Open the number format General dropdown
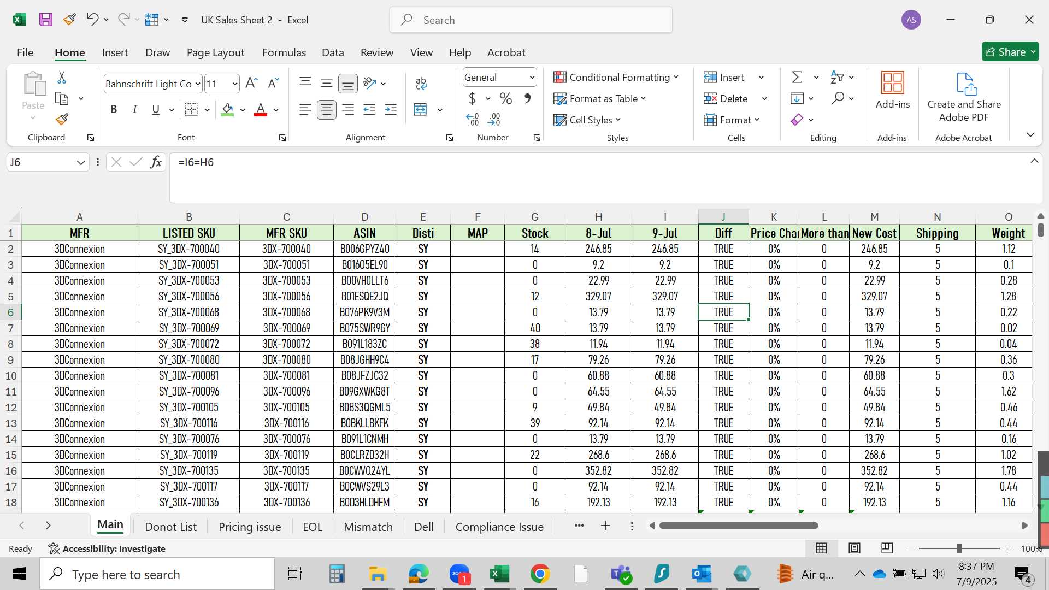 [x=532, y=77]
